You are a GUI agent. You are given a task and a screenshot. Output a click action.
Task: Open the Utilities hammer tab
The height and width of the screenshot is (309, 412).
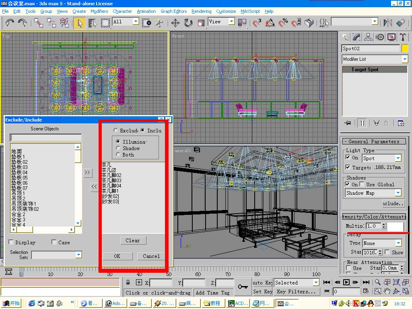tap(403, 37)
